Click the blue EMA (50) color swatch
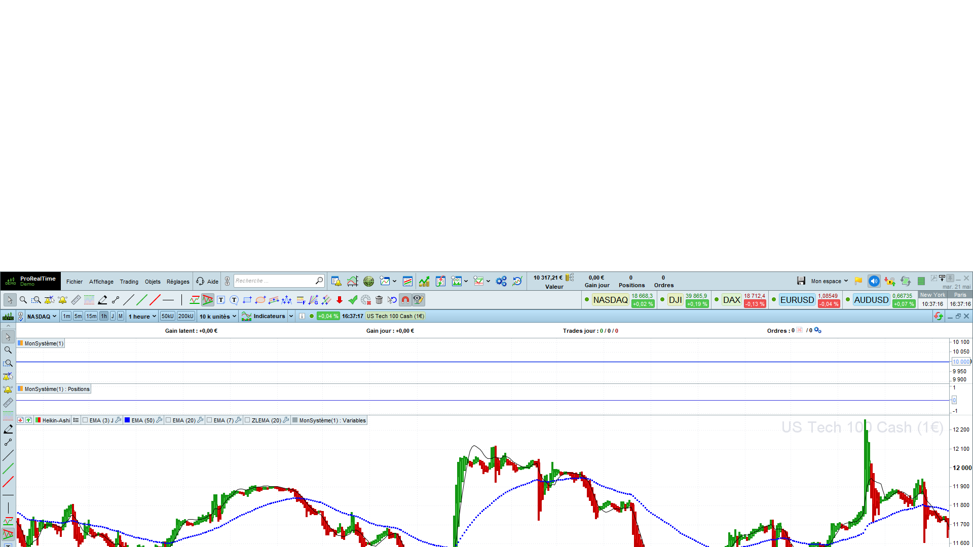Viewport: 973px width, 547px height. pyautogui.click(x=127, y=420)
